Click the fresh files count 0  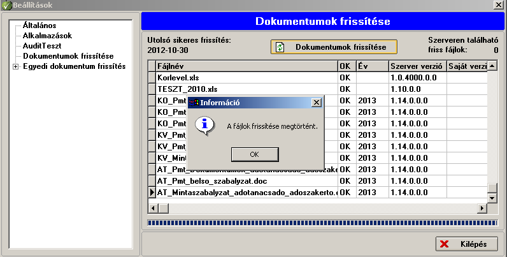pyautogui.click(x=496, y=50)
